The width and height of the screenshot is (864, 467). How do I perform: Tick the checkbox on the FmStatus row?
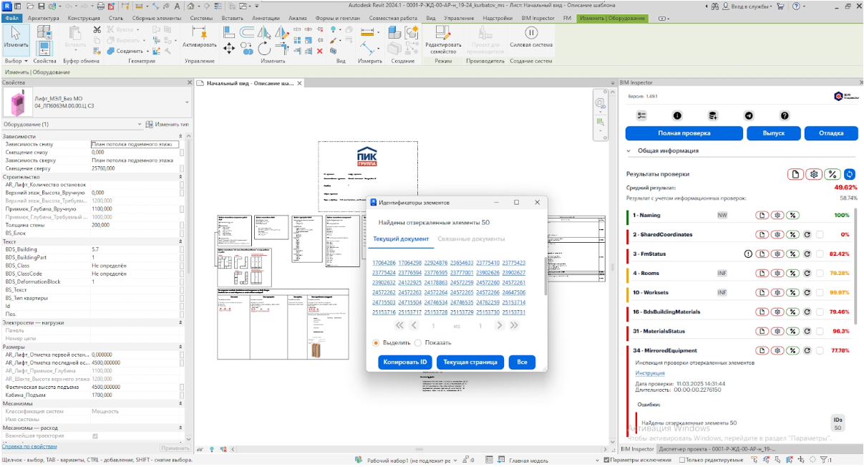[x=820, y=254]
